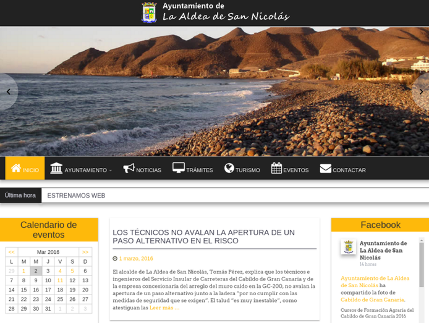Click the Inicio home icon
429x323 pixels.
pos(16,168)
